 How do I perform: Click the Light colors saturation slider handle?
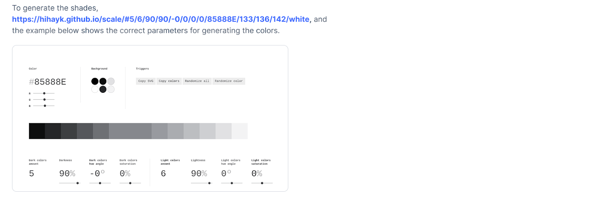[262, 183]
